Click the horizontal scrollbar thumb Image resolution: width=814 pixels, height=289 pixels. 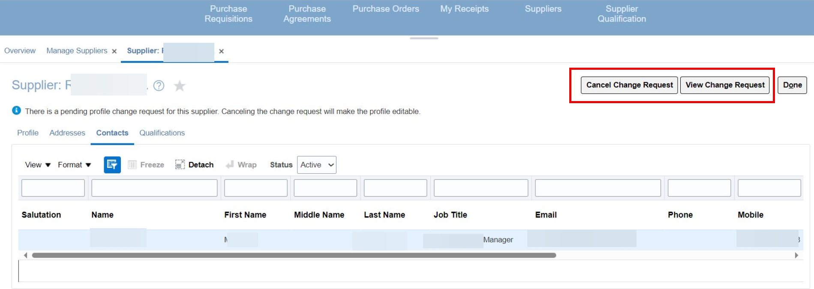point(294,255)
